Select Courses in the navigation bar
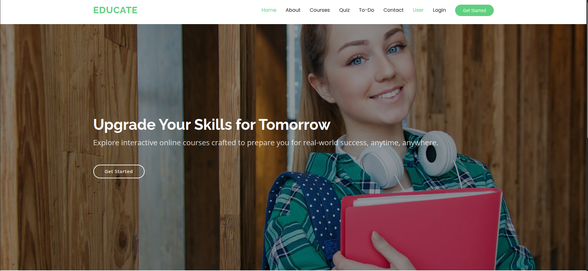Viewport: 588px width, 271px height. pos(319,10)
